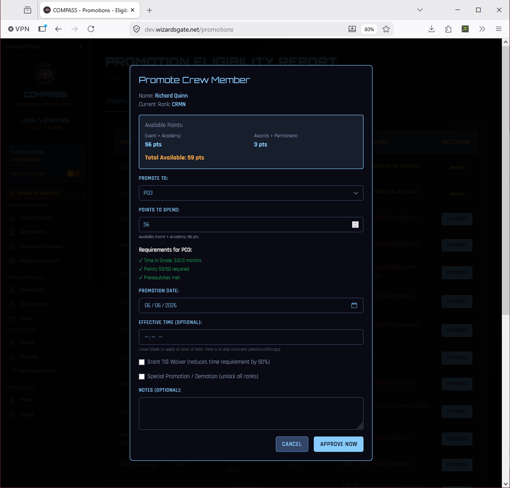Open the Firefox hamburger application menu
The width and height of the screenshot is (510, 488).
pyautogui.click(x=499, y=29)
